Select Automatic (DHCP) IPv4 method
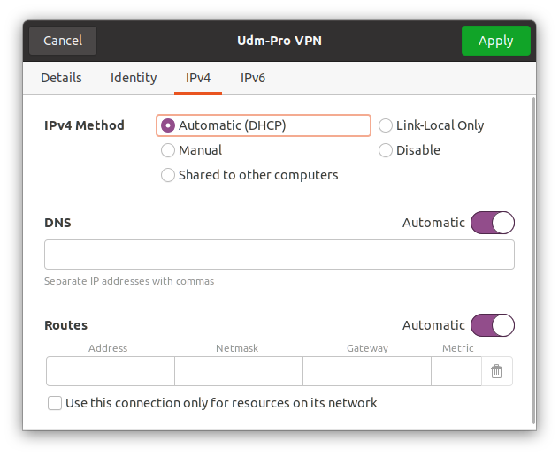The image size is (559, 456). point(168,125)
